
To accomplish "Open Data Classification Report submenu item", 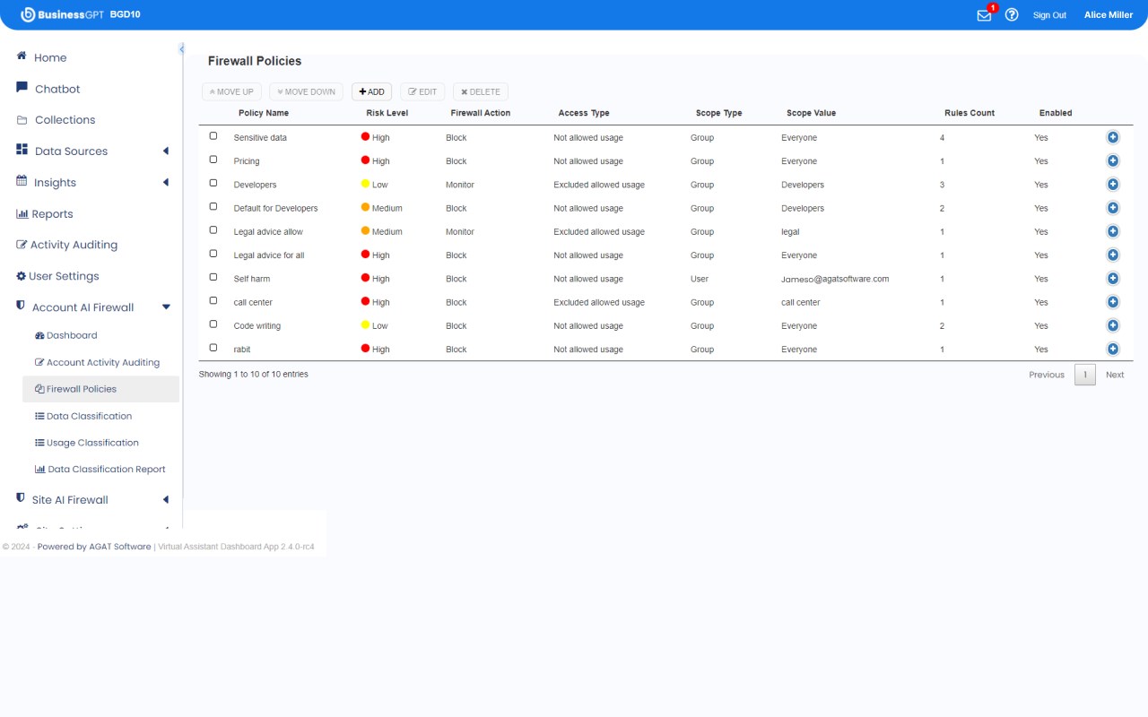I will click(x=100, y=469).
